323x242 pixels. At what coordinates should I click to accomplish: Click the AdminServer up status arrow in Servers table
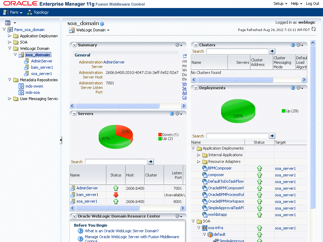pos(116,188)
